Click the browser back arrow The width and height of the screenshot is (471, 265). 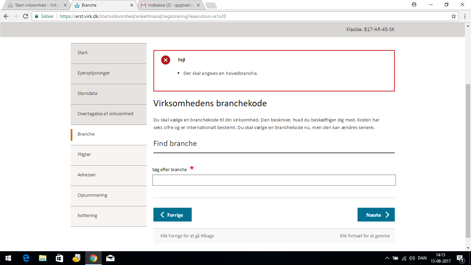pos(6,16)
